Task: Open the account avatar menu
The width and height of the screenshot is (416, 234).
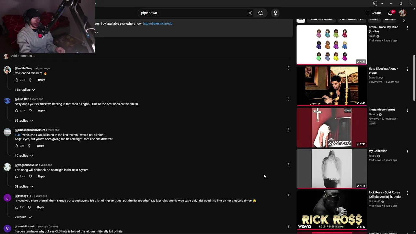Action: click(403, 13)
